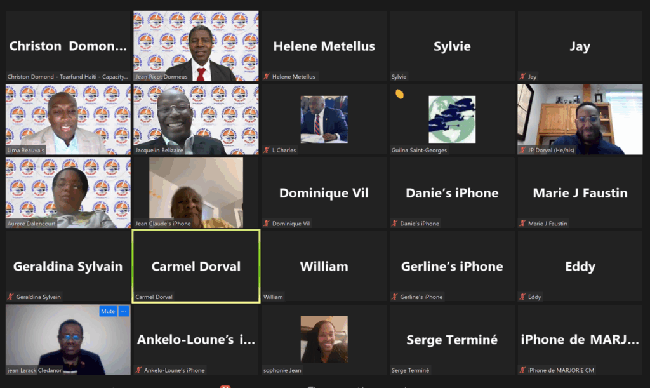Image resolution: width=650 pixels, height=388 pixels.
Task: Select the highlighted Carmel Dorval speaker tile
Action: [196, 266]
